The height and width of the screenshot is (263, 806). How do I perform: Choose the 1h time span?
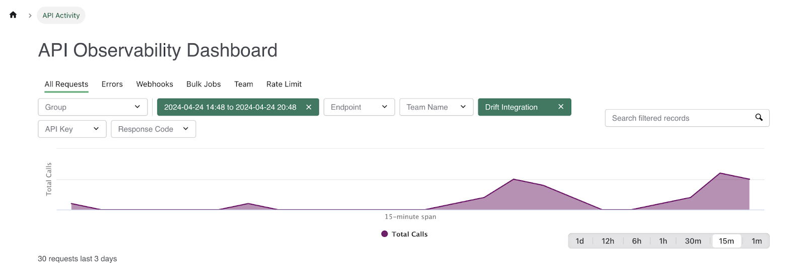[x=663, y=241]
